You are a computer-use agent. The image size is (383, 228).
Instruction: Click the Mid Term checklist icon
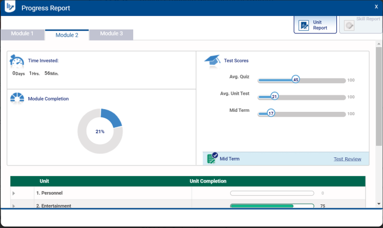(212, 158)
